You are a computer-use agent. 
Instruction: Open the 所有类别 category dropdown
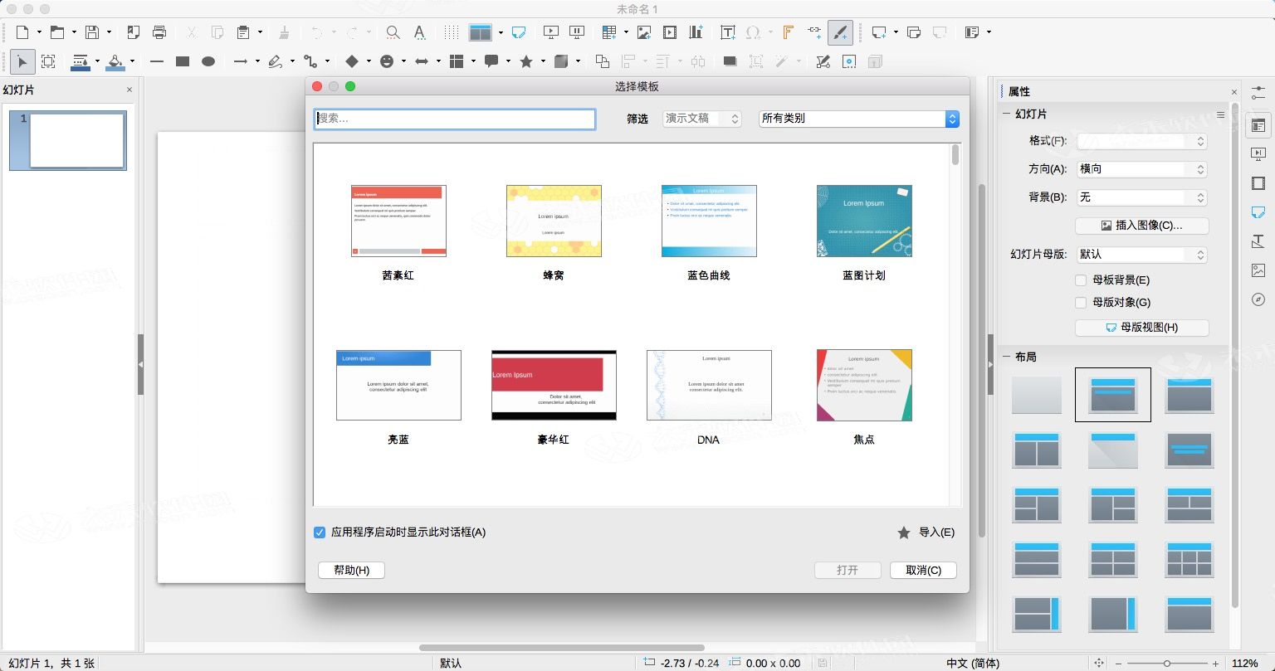[x=857, y=118]
